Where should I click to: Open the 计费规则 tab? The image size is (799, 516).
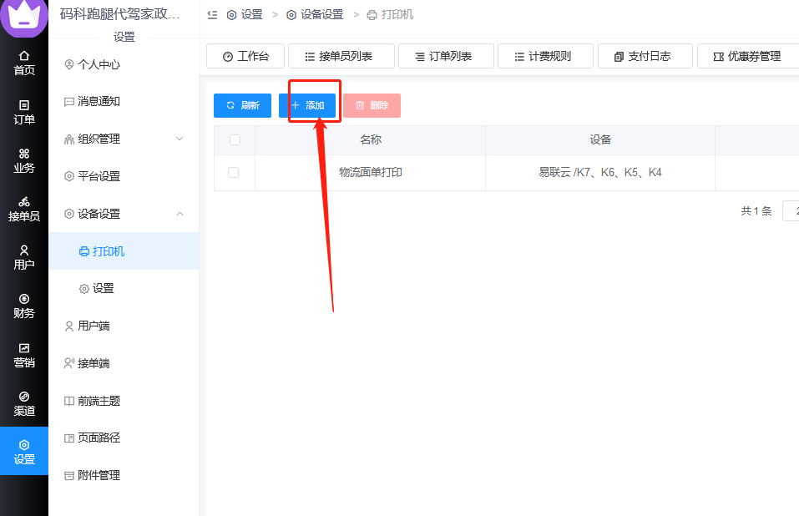(545, 56)
